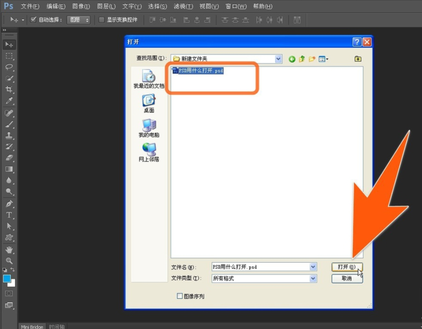This screenshot has height=329, width=422.
Task: Activate the Hand tool
Action: tap(9, 250)
